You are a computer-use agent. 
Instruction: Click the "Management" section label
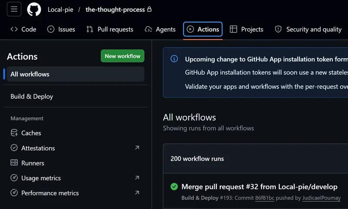click(27, 118)
